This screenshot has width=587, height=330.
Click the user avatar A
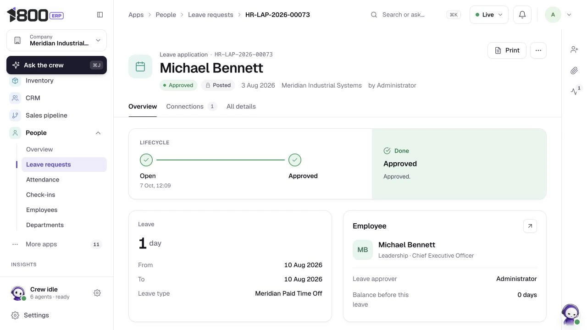pyautogui.click(x=553, y=15)
